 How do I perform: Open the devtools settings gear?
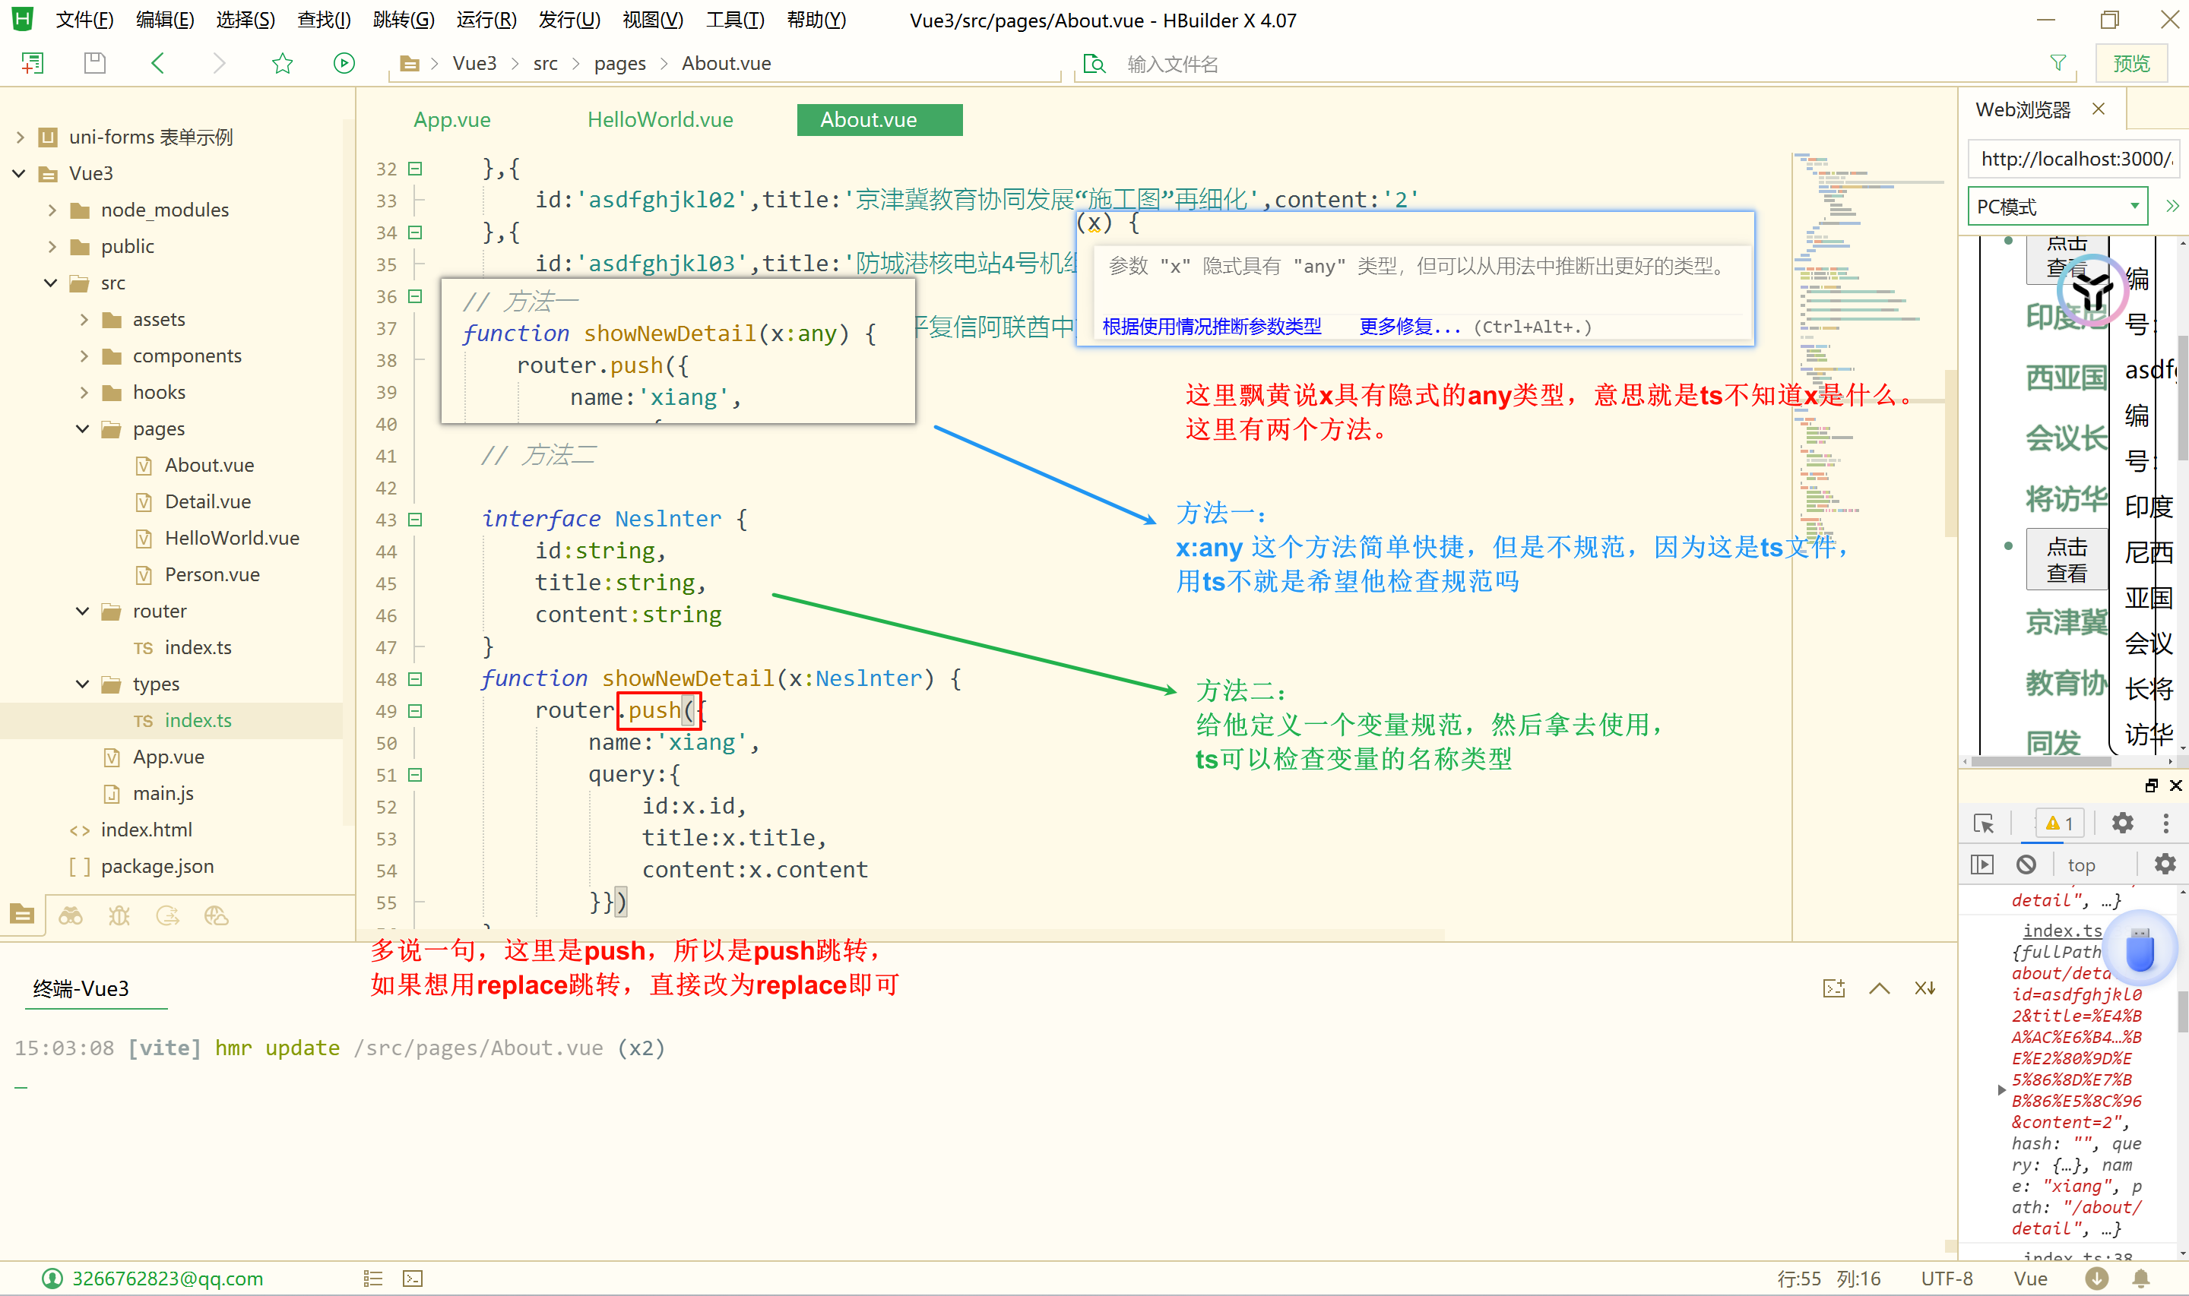coord(2122,823)
